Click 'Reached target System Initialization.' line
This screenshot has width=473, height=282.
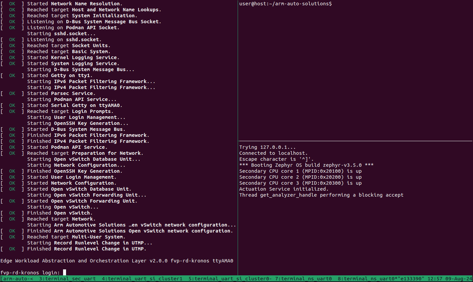(x=82, y=16)
